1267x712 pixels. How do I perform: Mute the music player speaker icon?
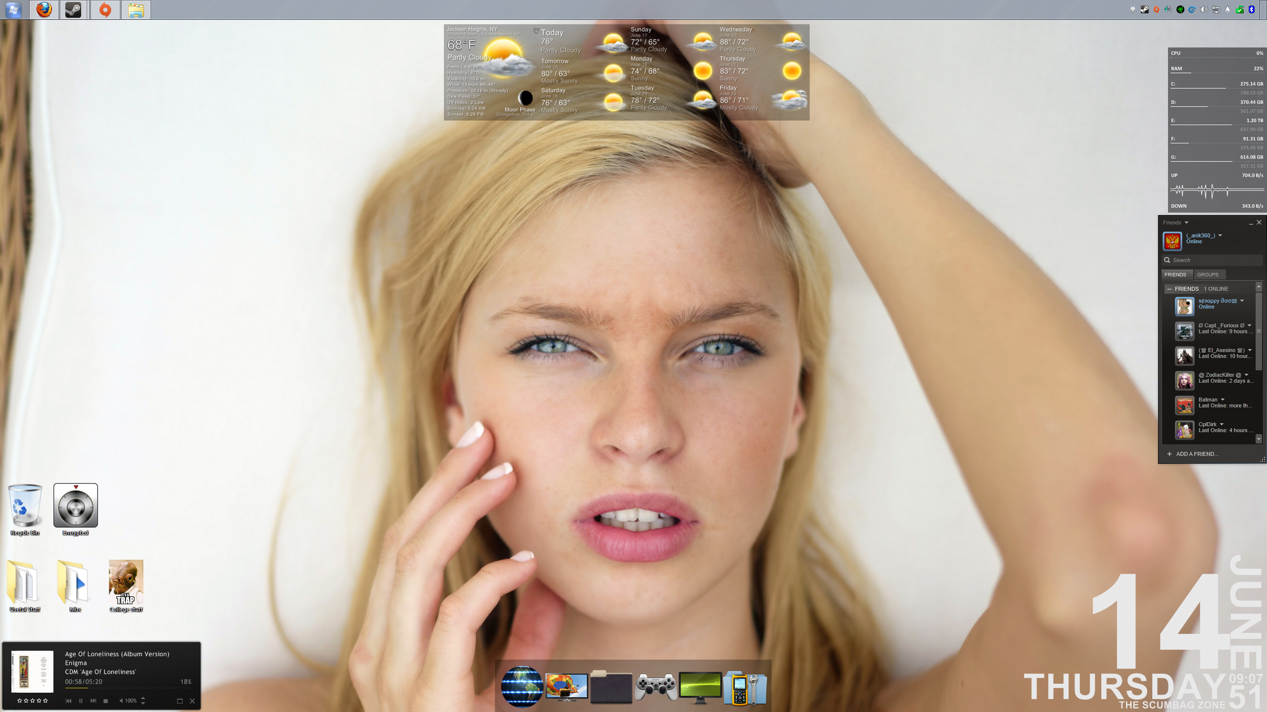pos(121,701)
